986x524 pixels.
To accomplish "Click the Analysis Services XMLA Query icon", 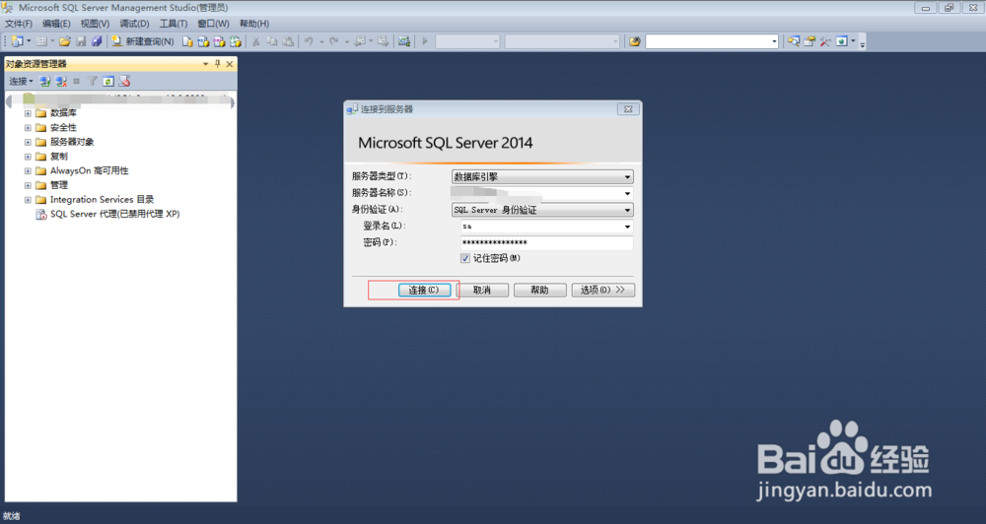I will [x=236, y=41].
